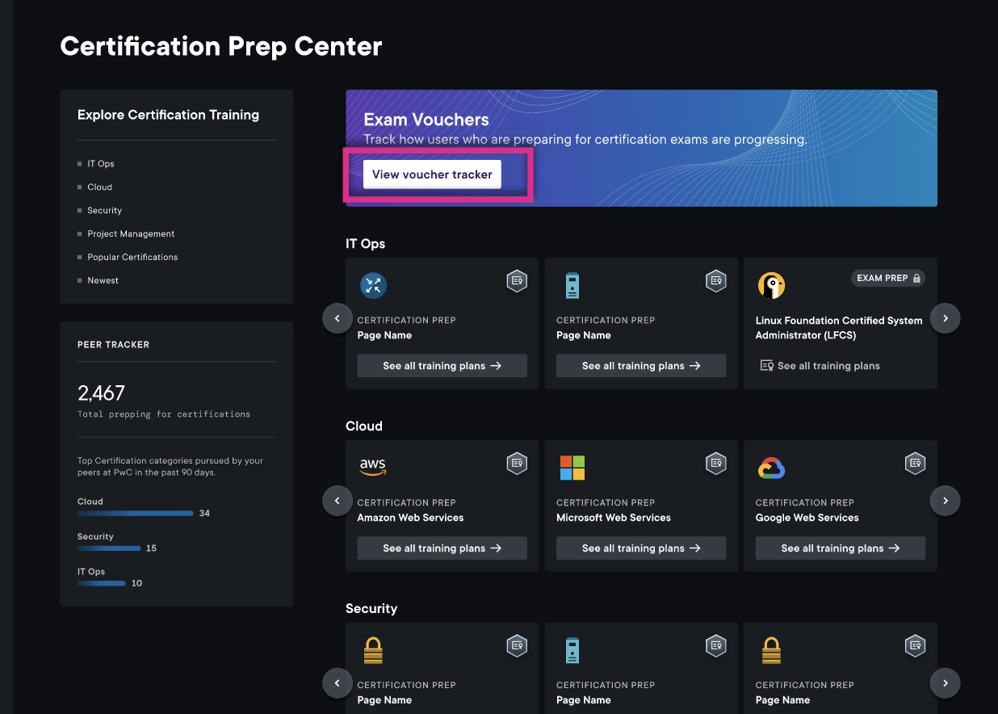998x714 pixels.
Task: Click the next arrow of Cloud carousel
Action: click(x=946, y=501)
